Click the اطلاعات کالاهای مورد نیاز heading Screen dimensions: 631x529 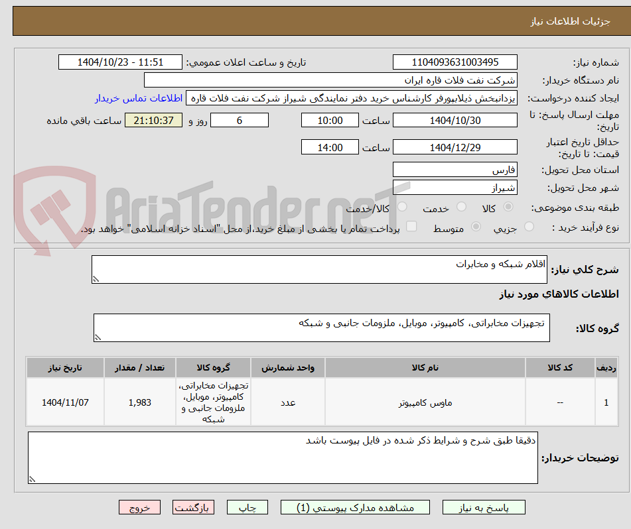(x=559, y=294)
